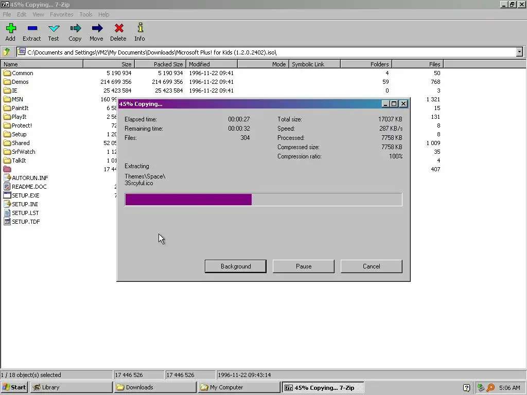Select the SETUP.EXE file icon
The image size is (527, 395).
[x=7, y=195]
